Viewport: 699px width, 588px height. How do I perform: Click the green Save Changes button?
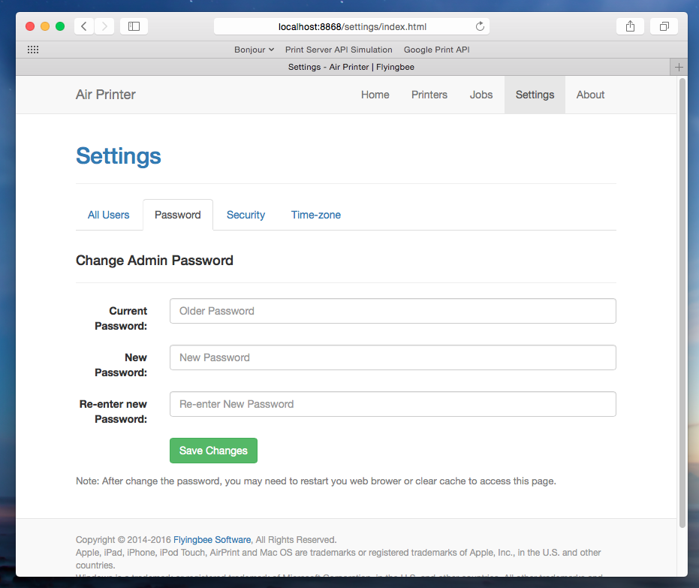[213, 451]
